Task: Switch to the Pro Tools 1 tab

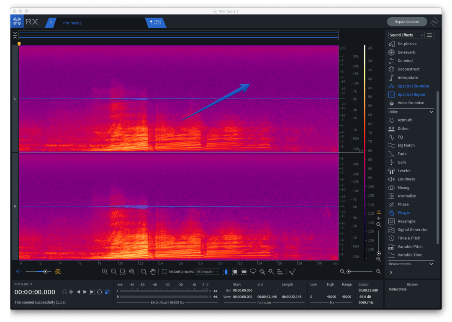Action: (72, 23)
